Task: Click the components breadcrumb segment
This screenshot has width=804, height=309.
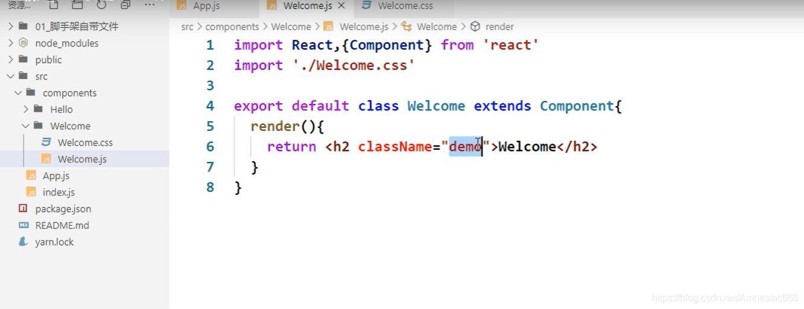Action: pos(232,27)
